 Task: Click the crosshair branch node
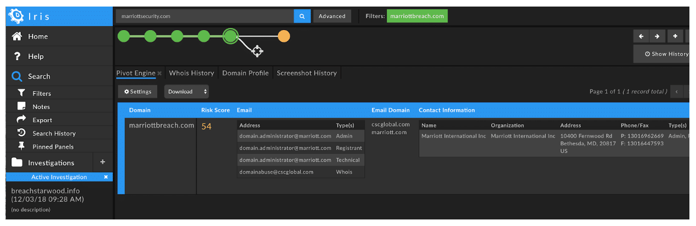pos(257,51)
